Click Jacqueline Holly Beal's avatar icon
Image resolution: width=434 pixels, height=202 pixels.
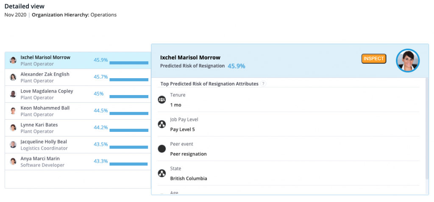coord(13,145)
